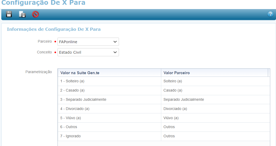Click the Save and New icon
Screen dimensions: 276x146
22,14
